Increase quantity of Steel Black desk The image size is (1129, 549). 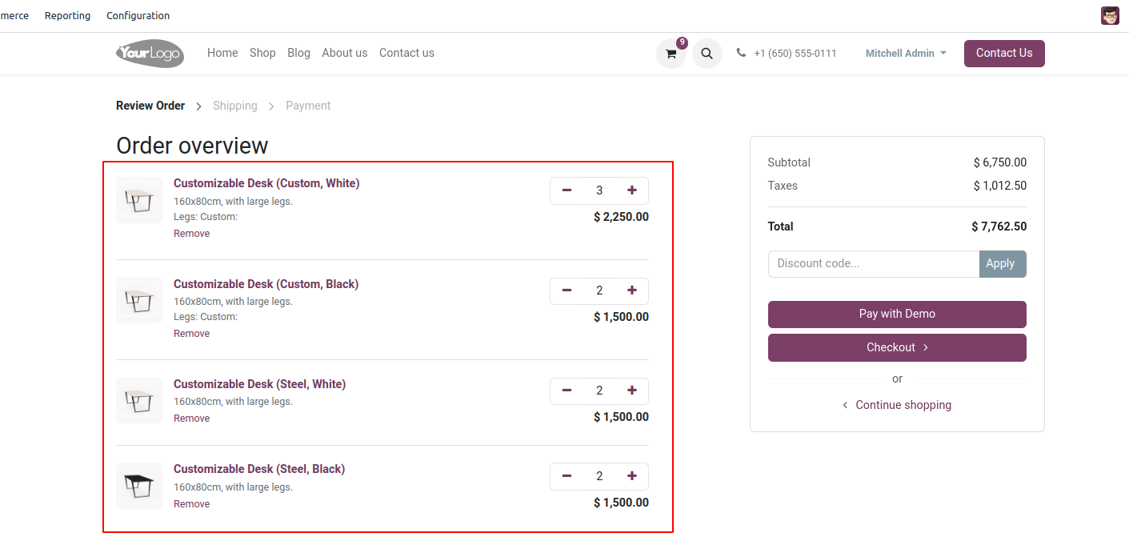pyautogui.click(x=632, y=476)
